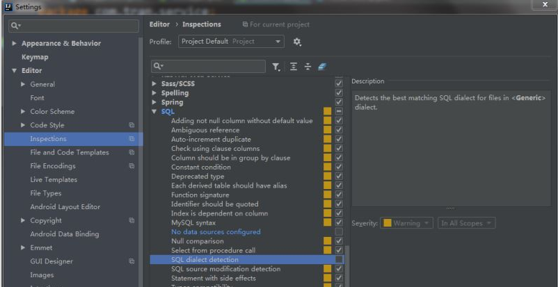Click the Editor breadcrumb link

[159, 24]
